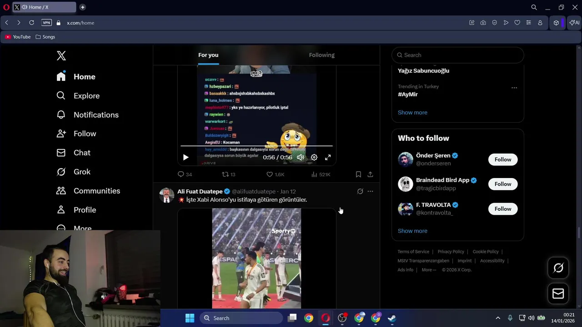Go back in browser history

[x=7, y=23]
